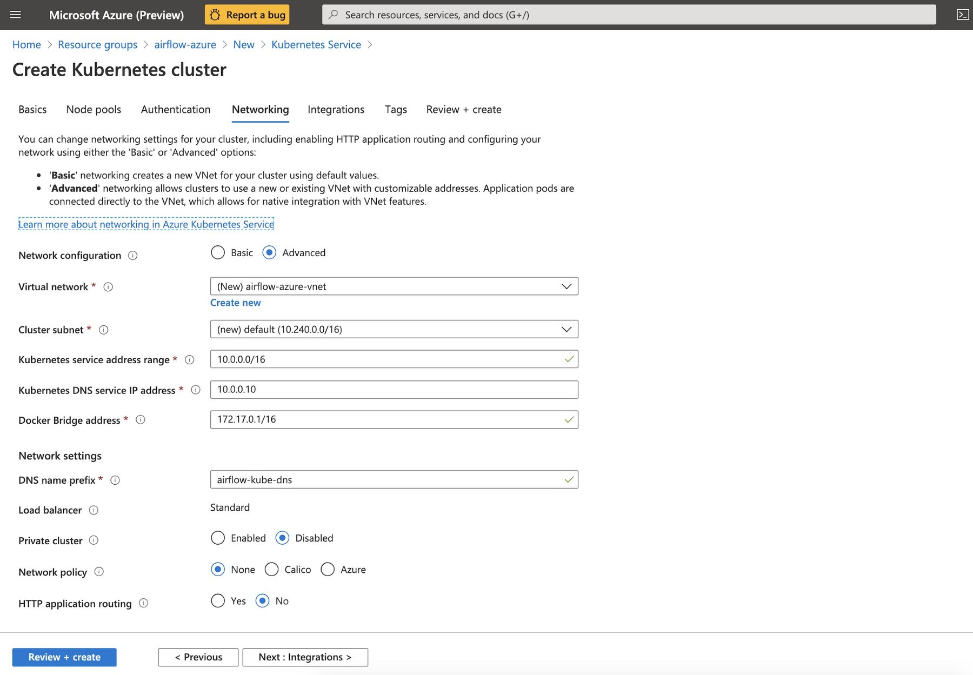Screen dimensions: 973x675
Task: Open the Authentication tab
Action: click(x=176, y=110)
